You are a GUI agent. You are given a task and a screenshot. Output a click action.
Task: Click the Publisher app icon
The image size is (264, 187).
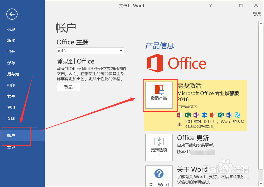(x=221, y=115)
